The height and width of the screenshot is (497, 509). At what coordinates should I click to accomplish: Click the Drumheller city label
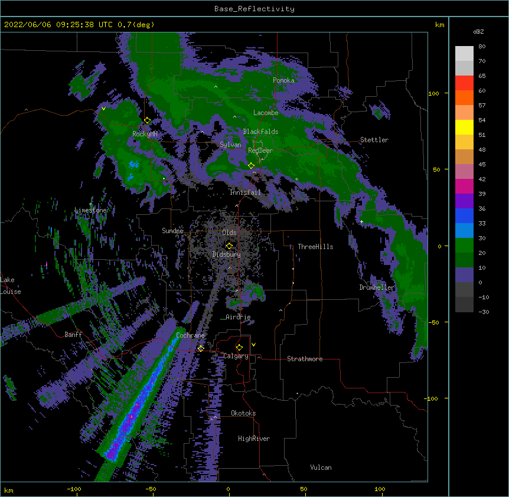(377, 287)
